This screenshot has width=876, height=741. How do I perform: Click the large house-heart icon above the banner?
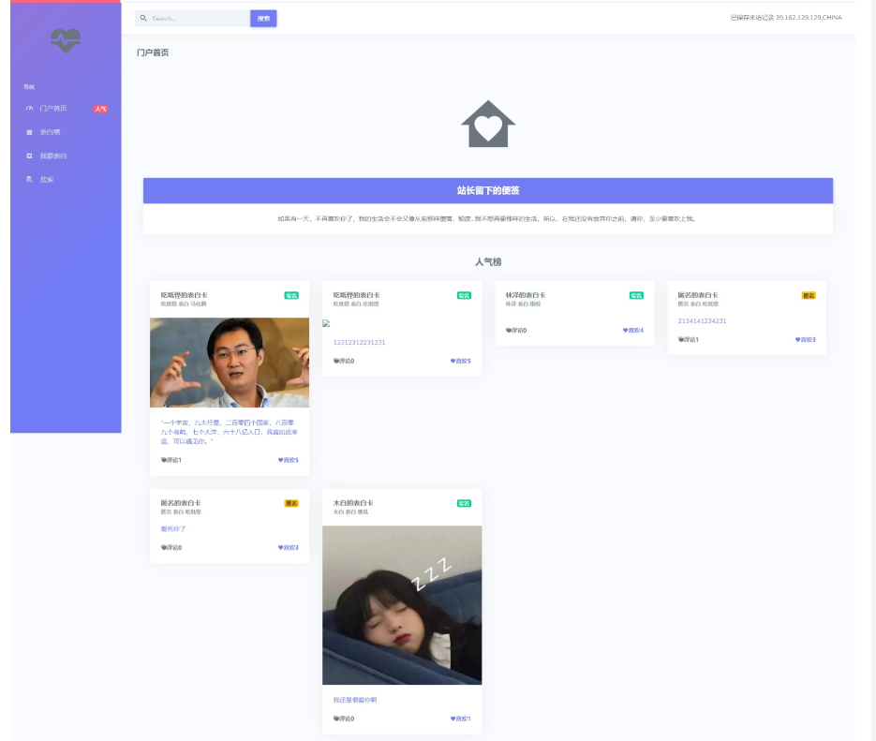[x=486, y=123]
